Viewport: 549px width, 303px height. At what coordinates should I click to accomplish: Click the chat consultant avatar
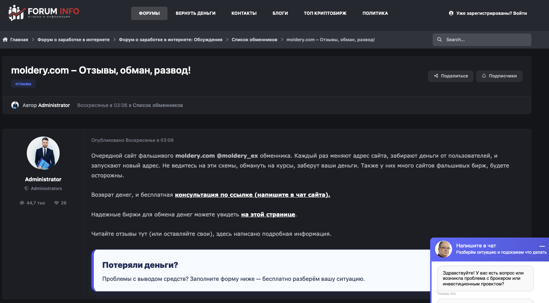[444, 249]
